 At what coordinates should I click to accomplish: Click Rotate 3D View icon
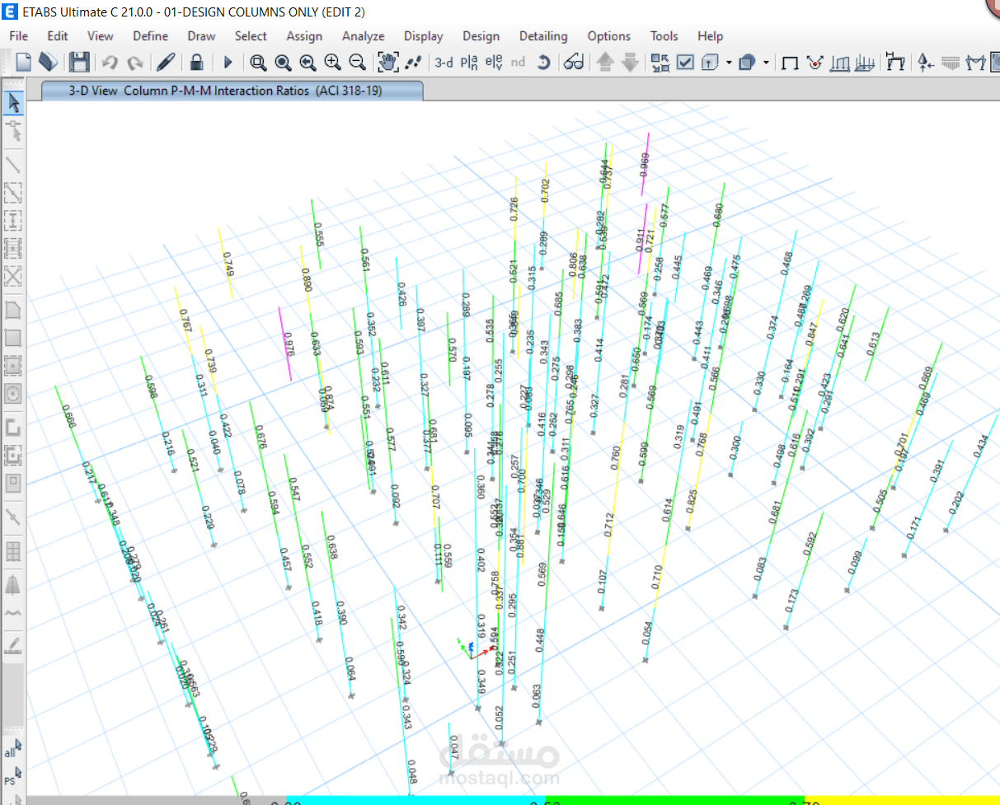[x=543, y=62]
